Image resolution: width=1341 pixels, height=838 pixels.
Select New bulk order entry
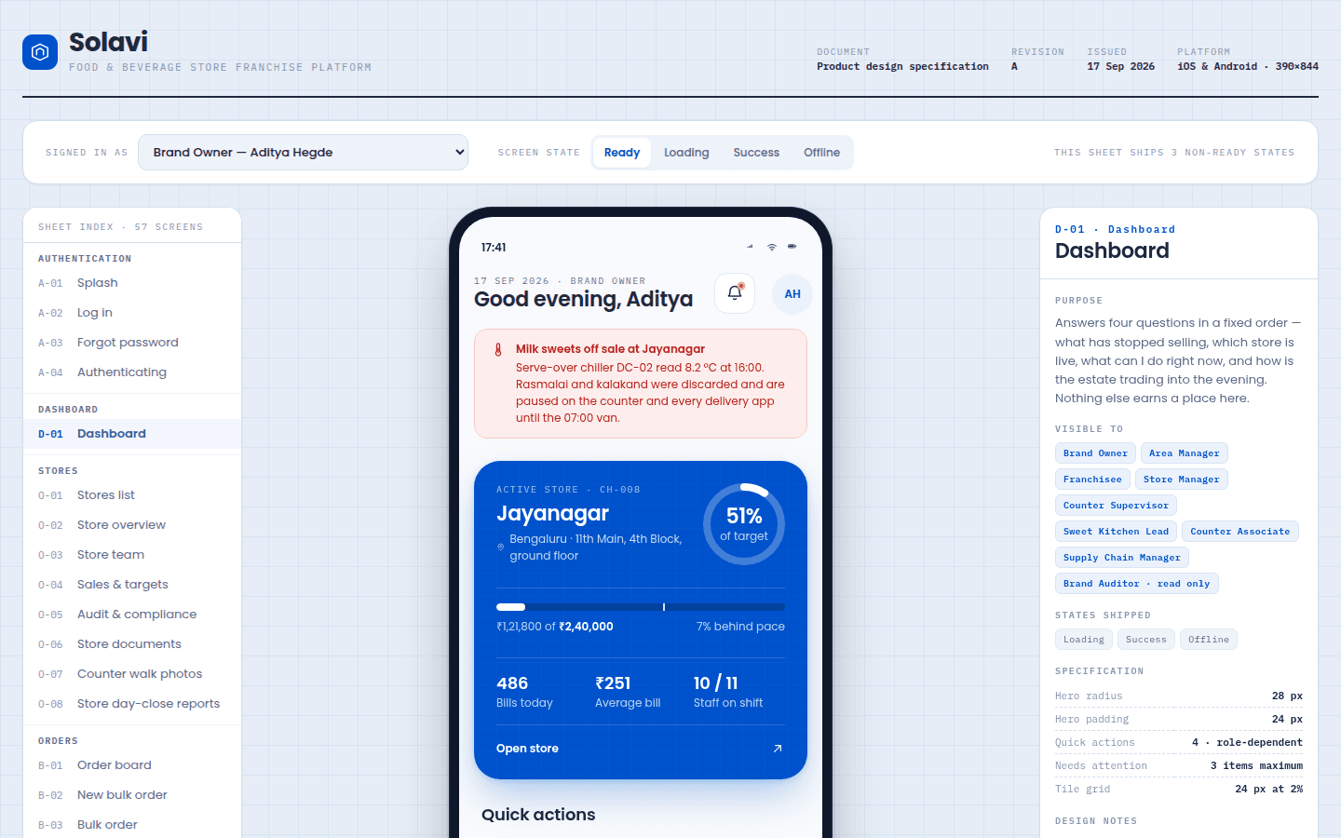(132, 795)
